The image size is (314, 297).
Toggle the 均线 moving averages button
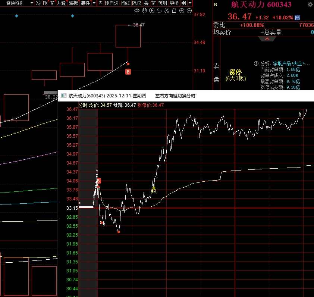pos(125,3)
